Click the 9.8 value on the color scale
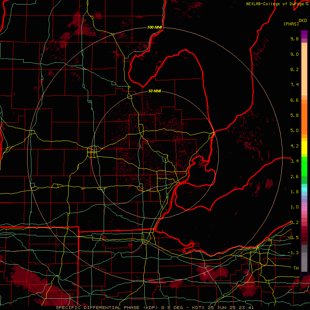 [x=294, y=39]
